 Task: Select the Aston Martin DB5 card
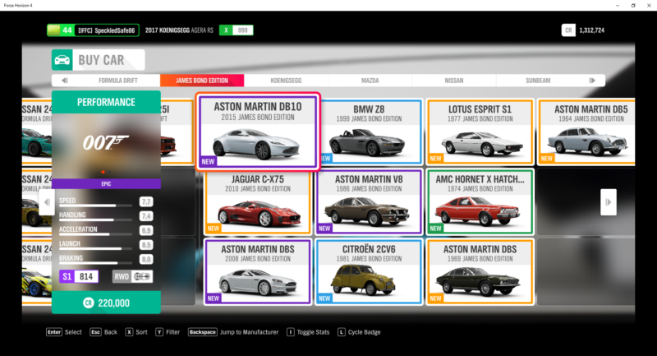click(586, 132)
